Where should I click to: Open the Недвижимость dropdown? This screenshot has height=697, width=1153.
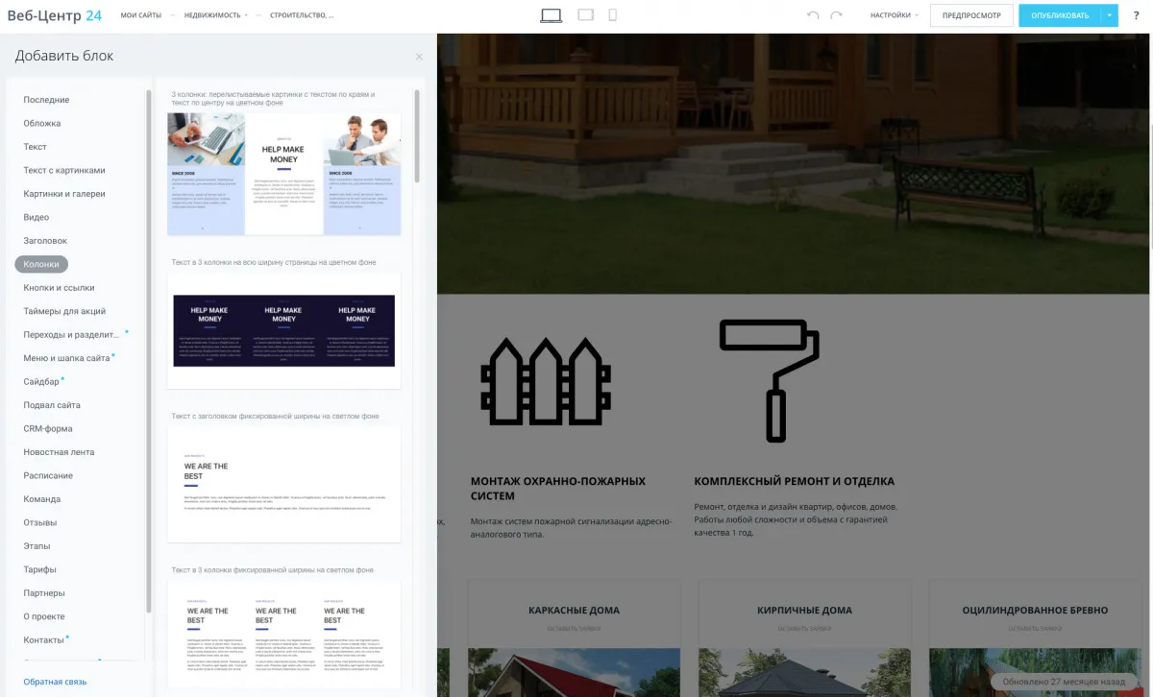click(216, 15)
